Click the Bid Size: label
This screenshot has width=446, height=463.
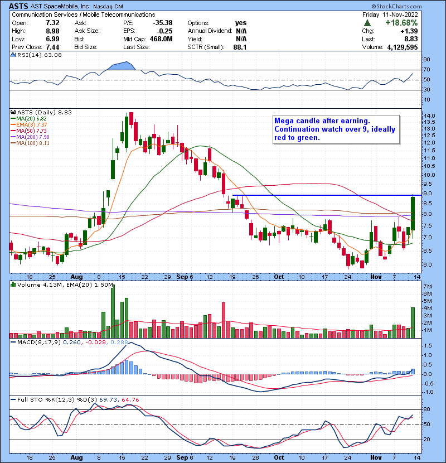coord(86,47)
